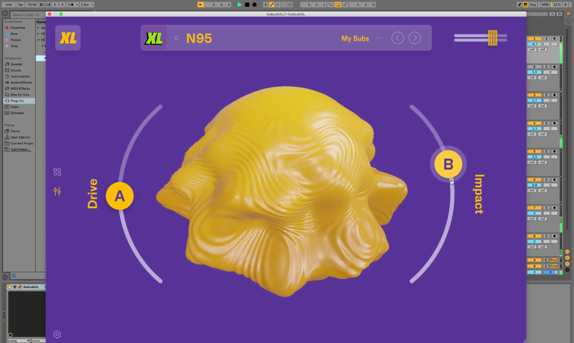
Task: Open the My Subs preset bank
Action: pyautogui.click(x=355, y=38)
